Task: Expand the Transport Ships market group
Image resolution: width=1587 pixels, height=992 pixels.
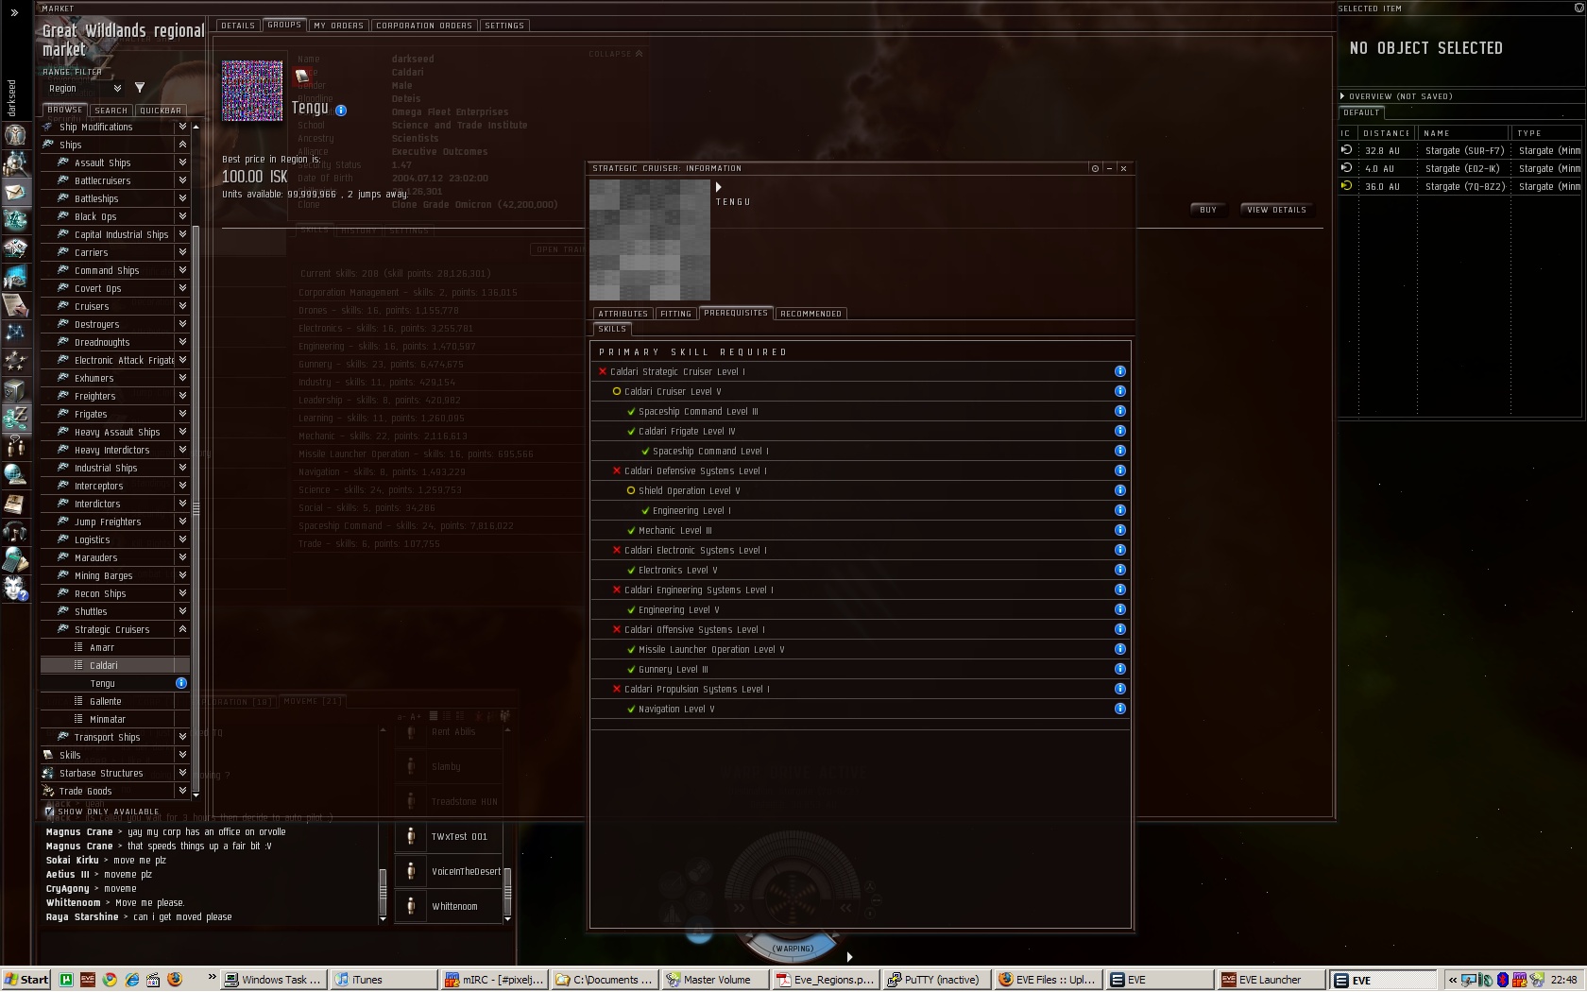Action: tap(182, 737)
